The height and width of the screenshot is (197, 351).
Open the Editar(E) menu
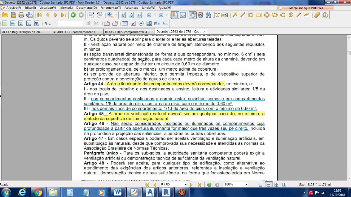coord(30,8)
